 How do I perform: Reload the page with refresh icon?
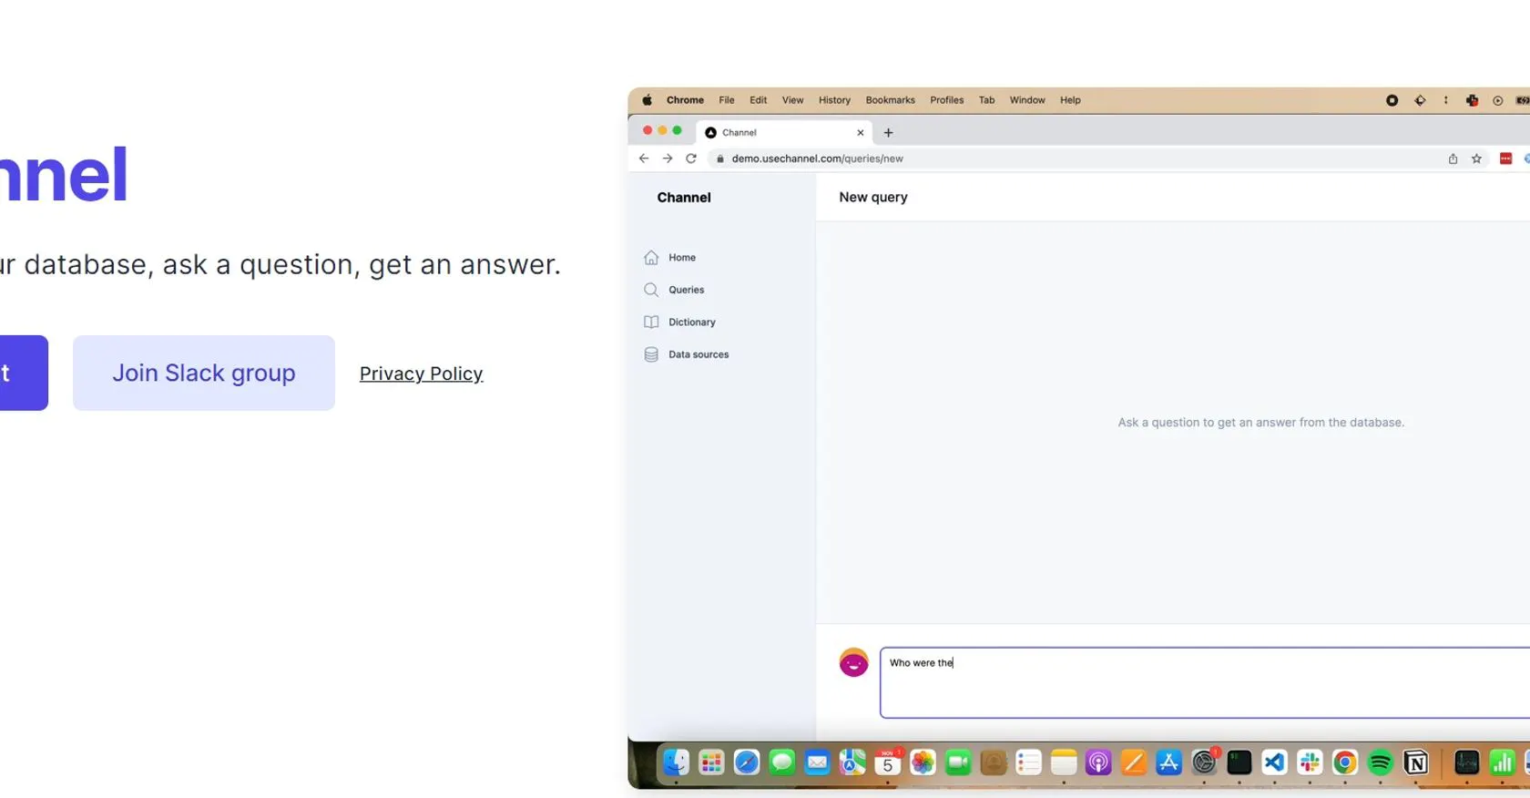click(x=691, y=159)
